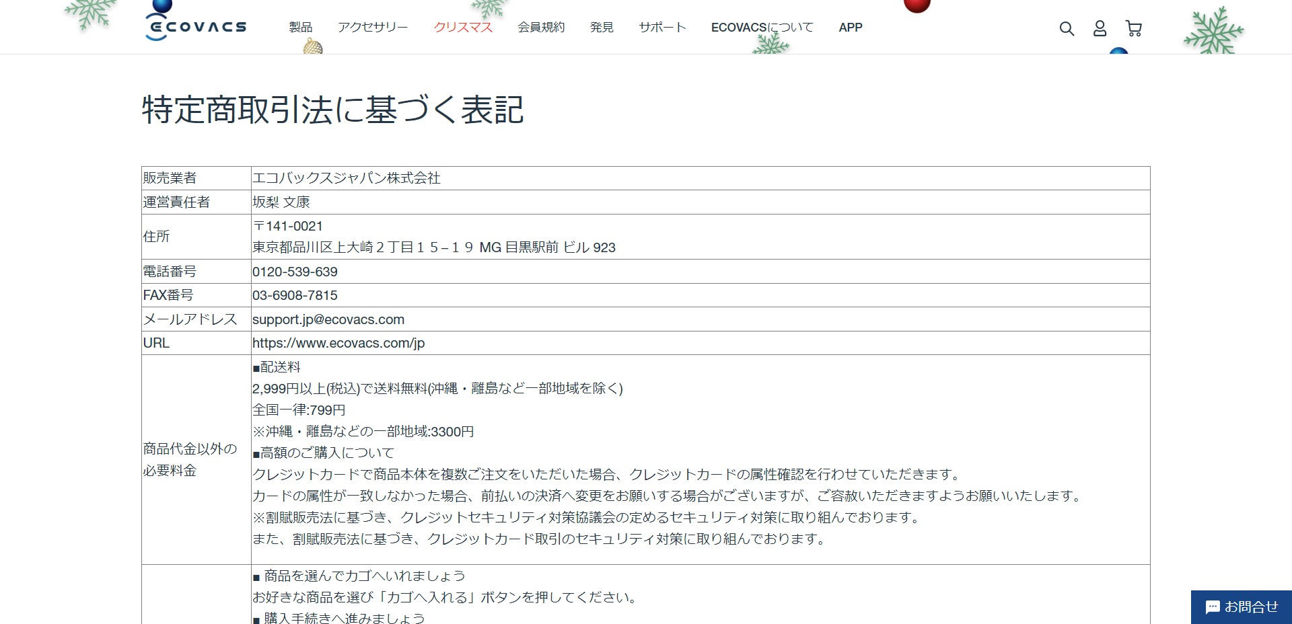The height and width of the screenshot is (624, 1292).
Task: Open the 会員規約 menu item
Action: [x=541, y=27]
